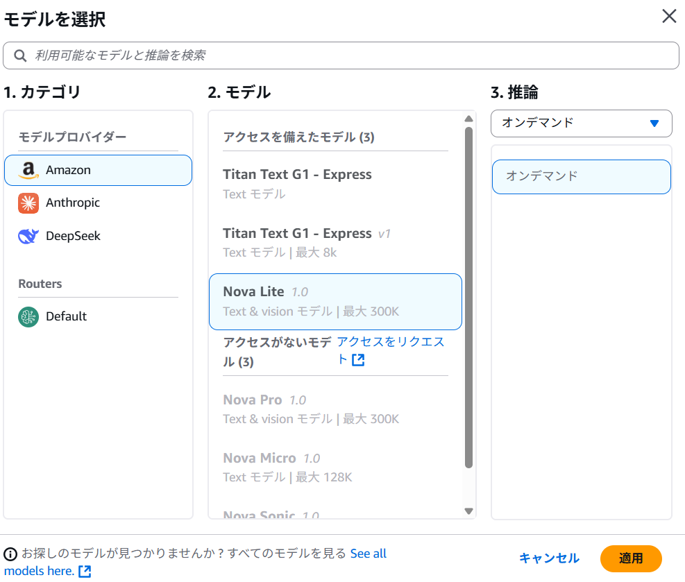Click the inference dropdown arrow
This screenshot has width=685, height=582.
click(654, 123)
